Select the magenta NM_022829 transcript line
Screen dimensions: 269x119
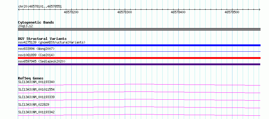point(139,107)
